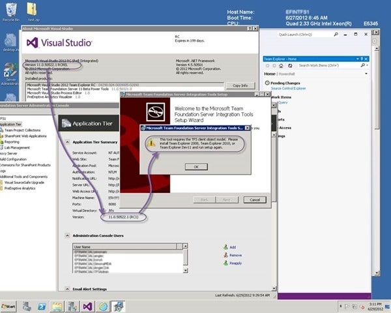This screenshot has width=391, height=313.
Task: Collapse the Administration Console Users section
Action: [x=67, y=235]
